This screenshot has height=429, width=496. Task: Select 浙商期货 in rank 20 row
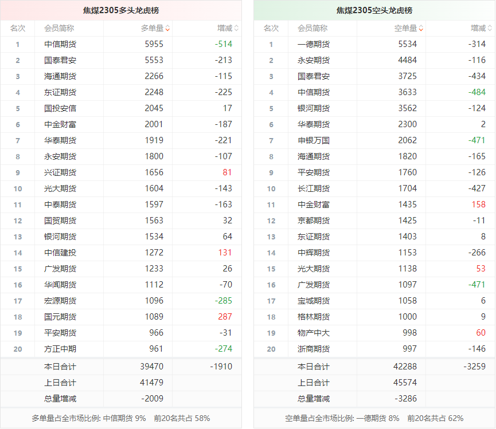[314, 349]
